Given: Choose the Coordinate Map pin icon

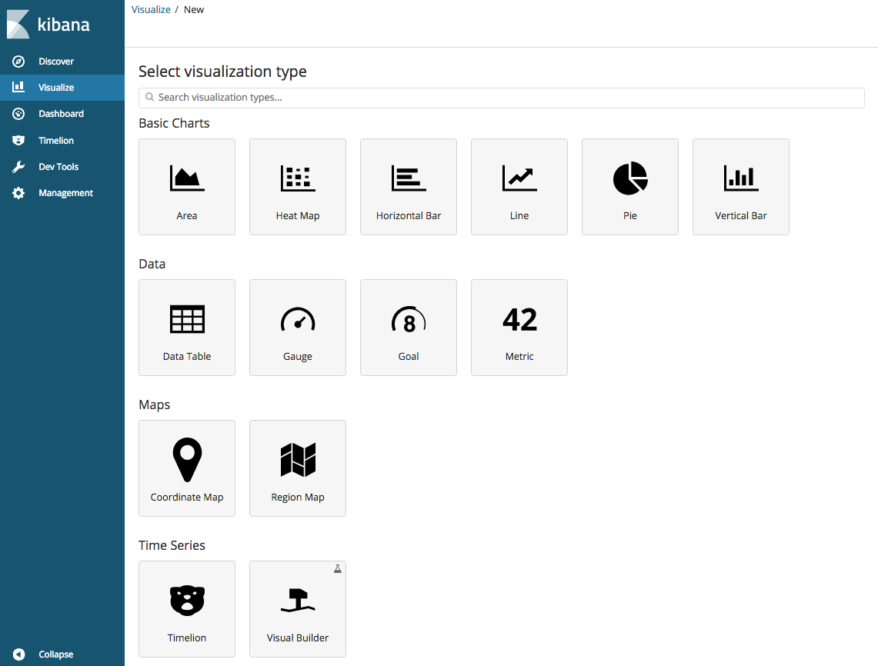Looking at the screenshot, I should pos(187,459).
